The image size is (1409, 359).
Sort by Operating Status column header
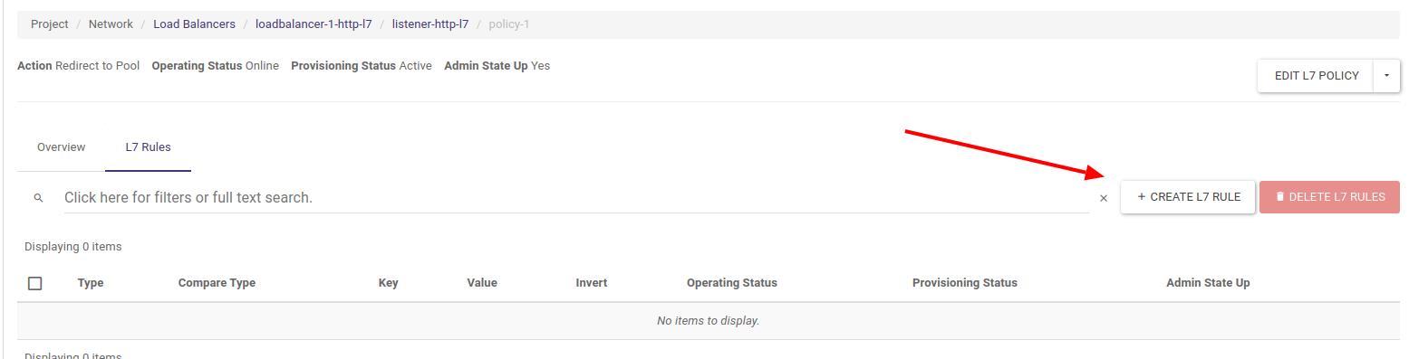coord(732,283)
